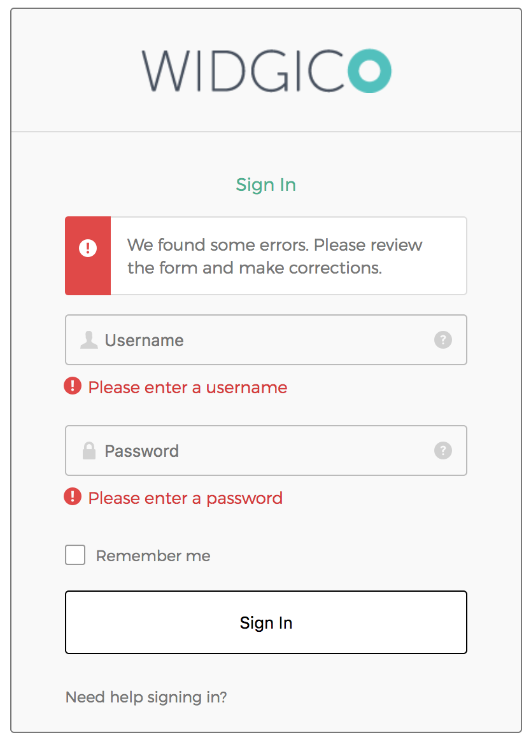This screenshot has height=747, width=531.
Task: Click the error icon next to 'Please enter a username'
Action: pyautogui.click(x=72, y=387)
